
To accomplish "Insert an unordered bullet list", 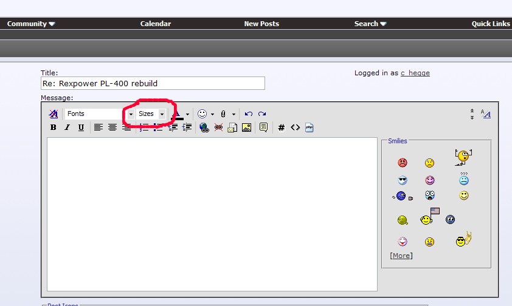I will point(157,127).
